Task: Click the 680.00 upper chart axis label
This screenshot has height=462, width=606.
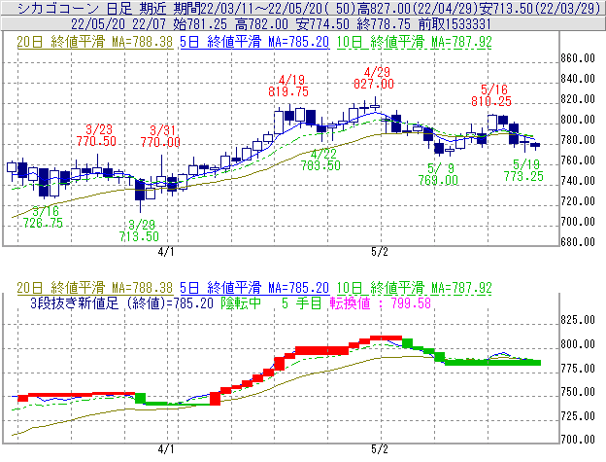Action: pyautogui.click(x=578, y=242)
